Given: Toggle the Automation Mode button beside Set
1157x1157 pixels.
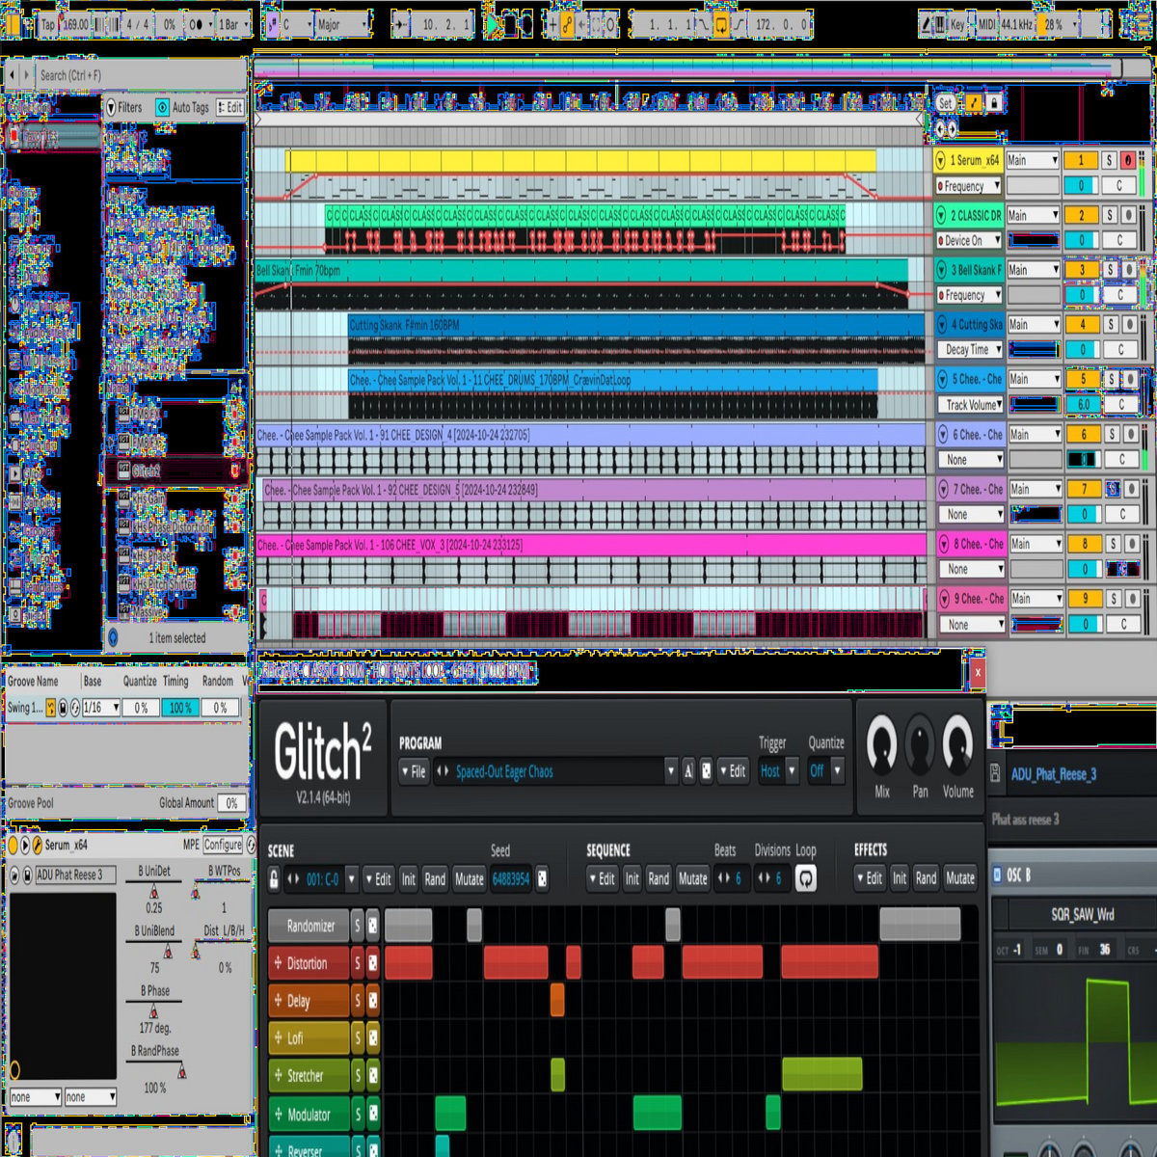Looking at the screenshot, I should pos(974,102).
